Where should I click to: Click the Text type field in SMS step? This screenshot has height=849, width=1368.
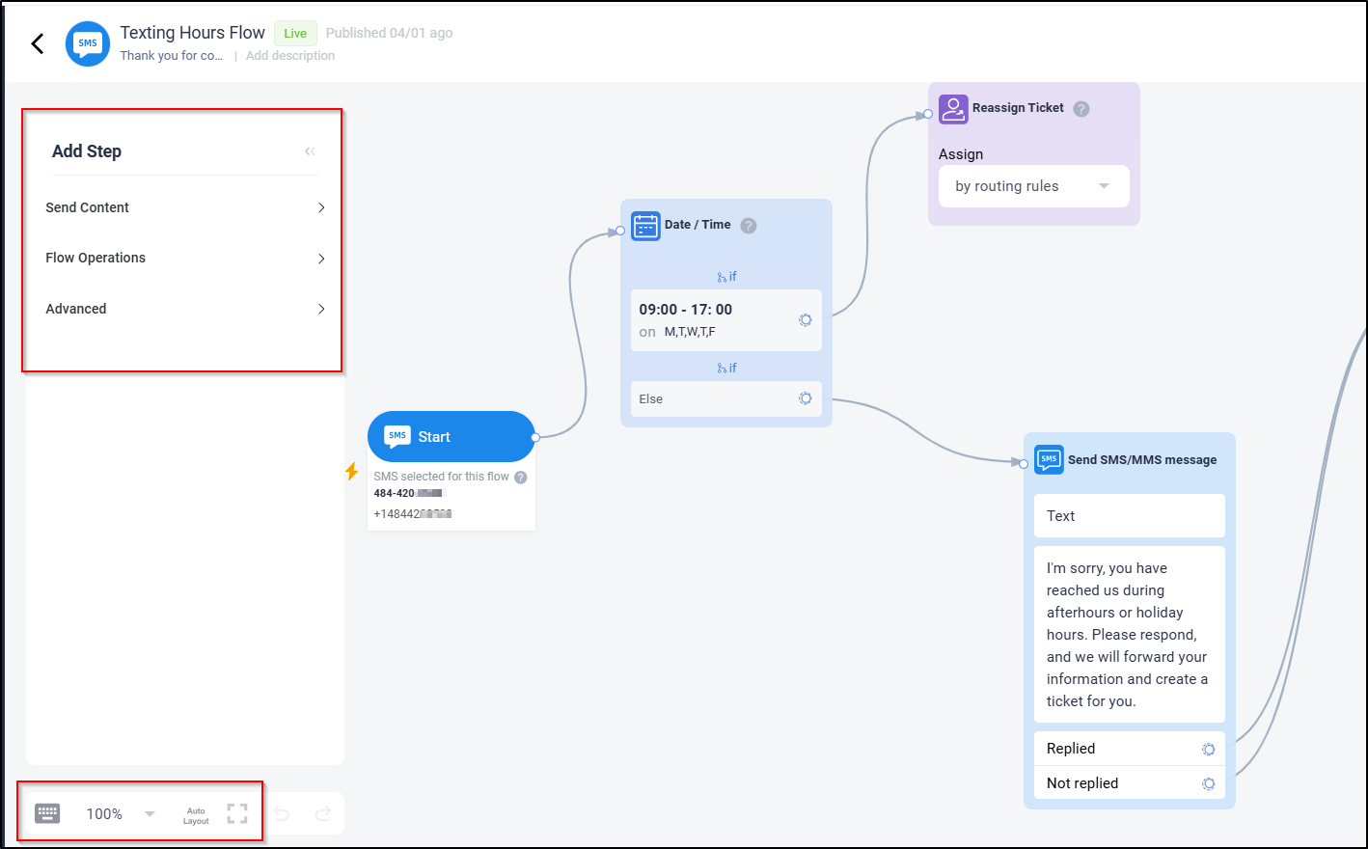pyautogui.click(x=1130, y=516)
